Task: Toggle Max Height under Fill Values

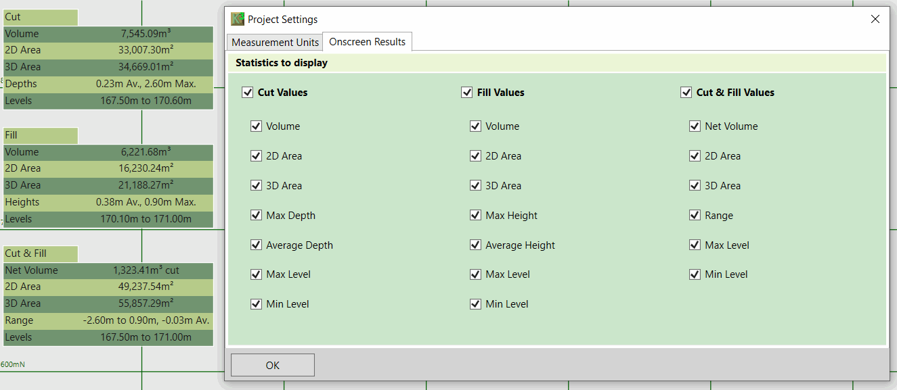Action: [x=475, y=216]
